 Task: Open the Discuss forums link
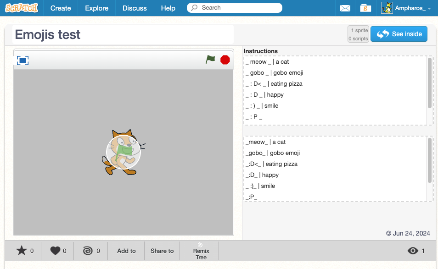pos(135,8)
